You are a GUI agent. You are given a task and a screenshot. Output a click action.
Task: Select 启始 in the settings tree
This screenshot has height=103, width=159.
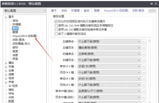[15, 21]
